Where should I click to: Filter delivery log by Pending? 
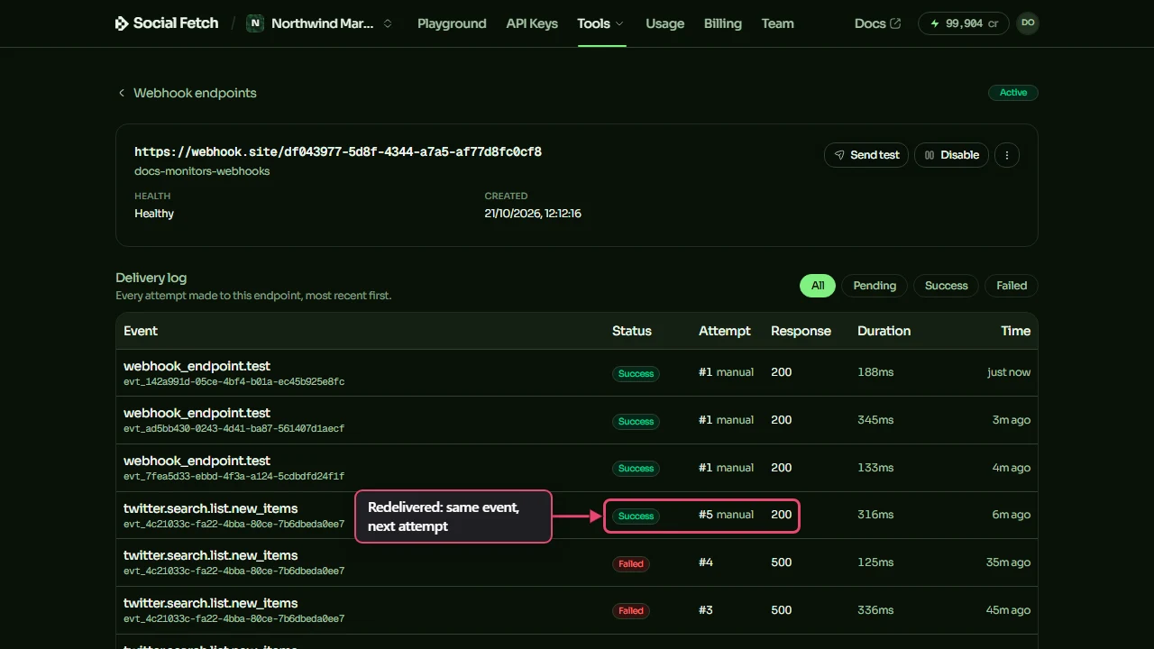pyautogui.click(x=875, y=286)
